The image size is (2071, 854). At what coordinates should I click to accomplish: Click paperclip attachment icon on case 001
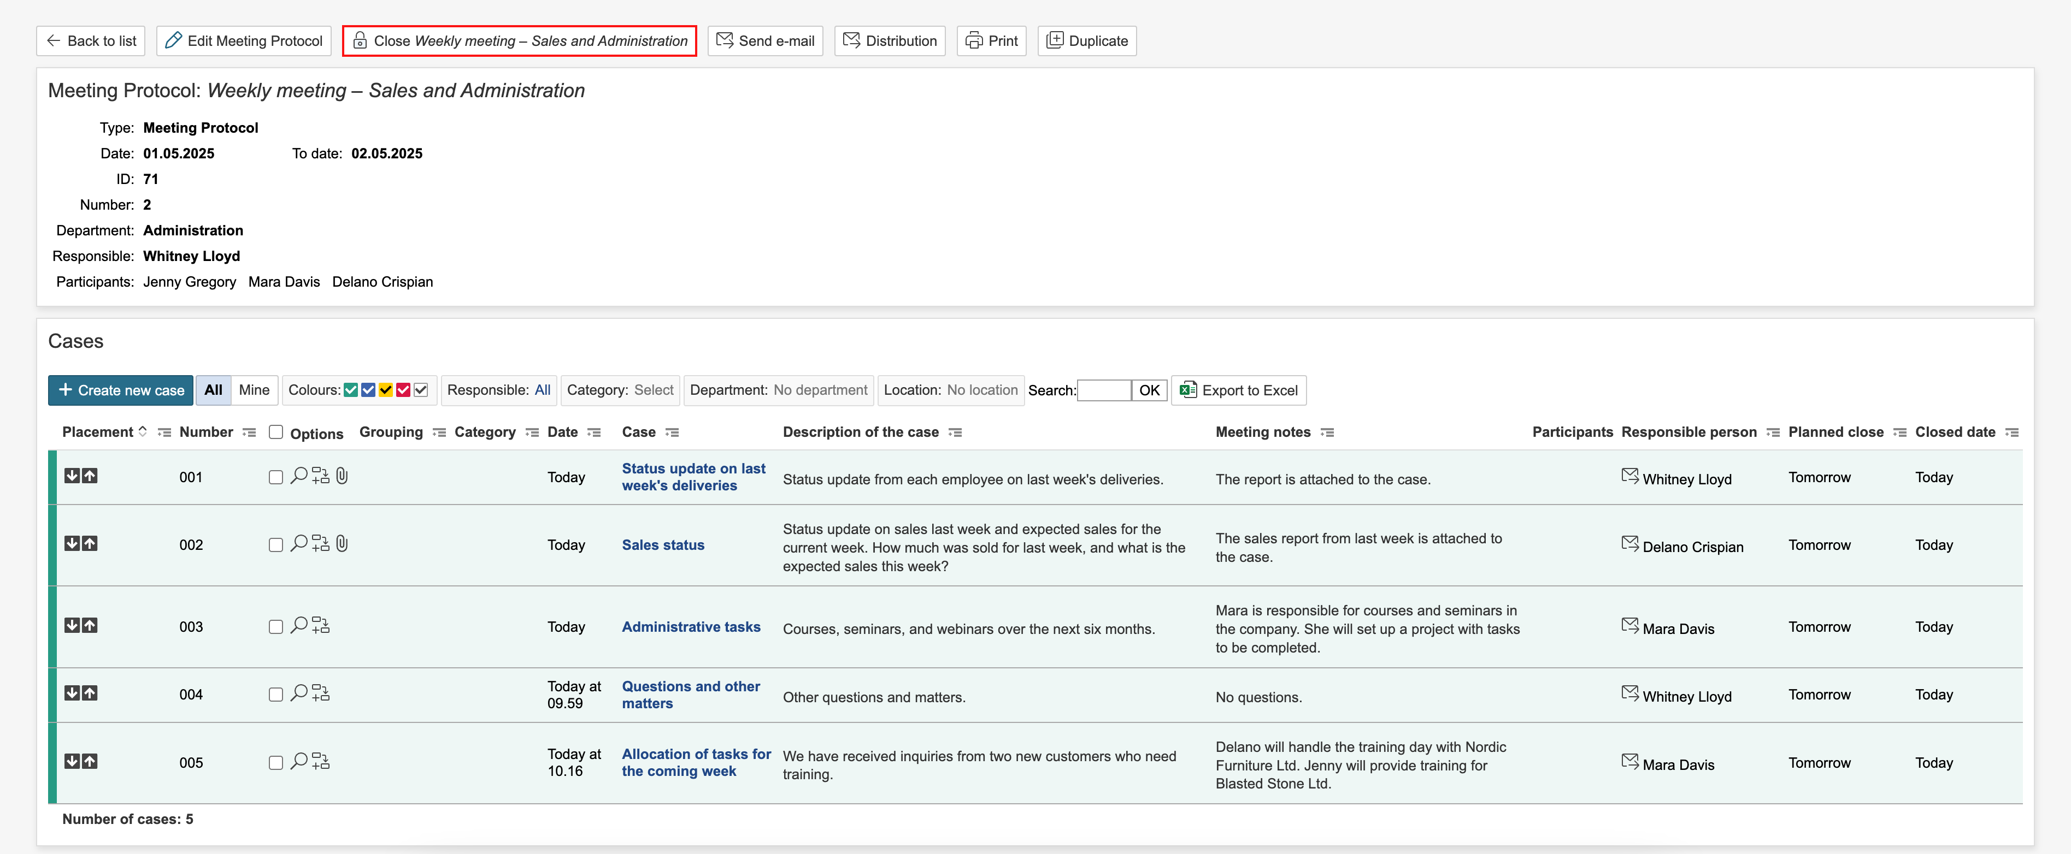(342, 476)
